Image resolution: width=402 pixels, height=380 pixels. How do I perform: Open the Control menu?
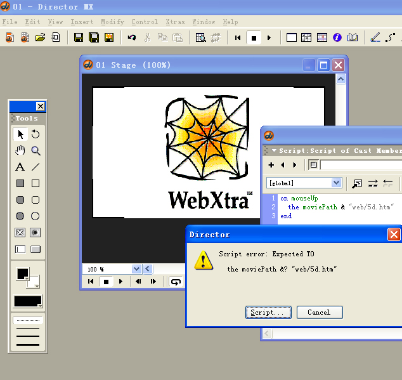click(145, 22)
